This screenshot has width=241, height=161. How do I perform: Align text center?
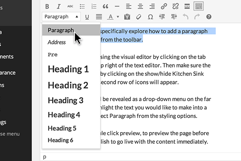click(x=140, y=6)
